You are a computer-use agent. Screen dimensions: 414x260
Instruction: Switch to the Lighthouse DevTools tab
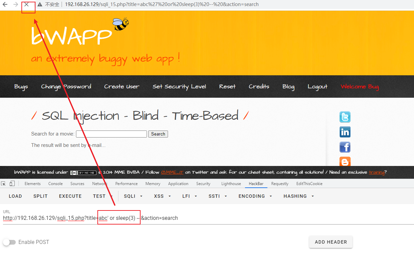point(231,184)
